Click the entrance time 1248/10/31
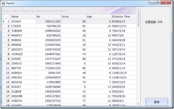Viewport: 174px width, 109px height. (x=124, y=78)
